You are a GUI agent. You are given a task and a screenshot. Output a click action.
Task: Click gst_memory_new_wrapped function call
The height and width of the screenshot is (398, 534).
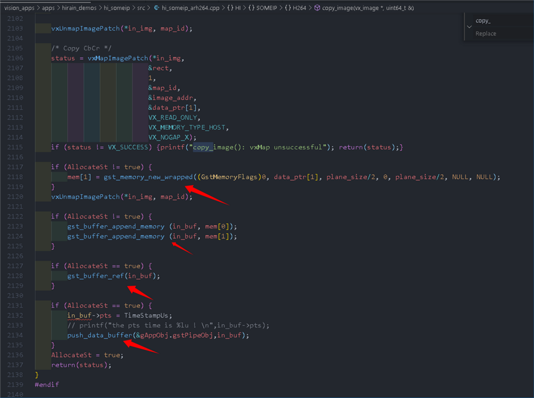(148, 177)
